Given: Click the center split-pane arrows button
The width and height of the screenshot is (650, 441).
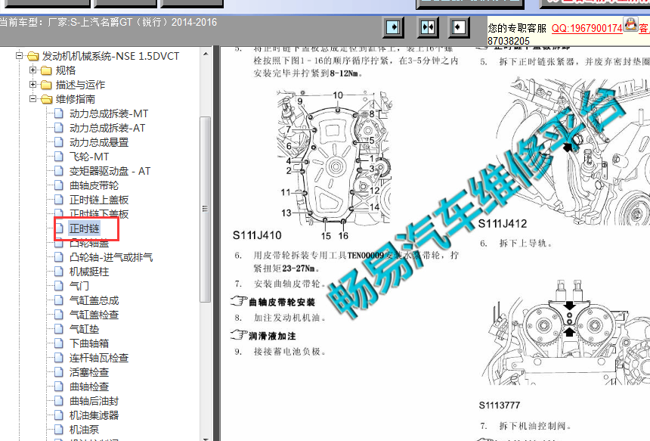Looking at the screenshot, I should coord(427,28).
